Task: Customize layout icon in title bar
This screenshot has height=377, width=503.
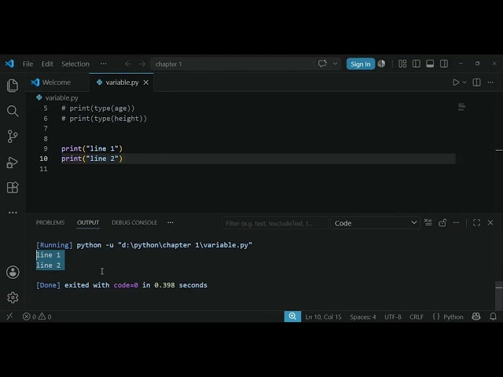Action: tap(402, 64)
